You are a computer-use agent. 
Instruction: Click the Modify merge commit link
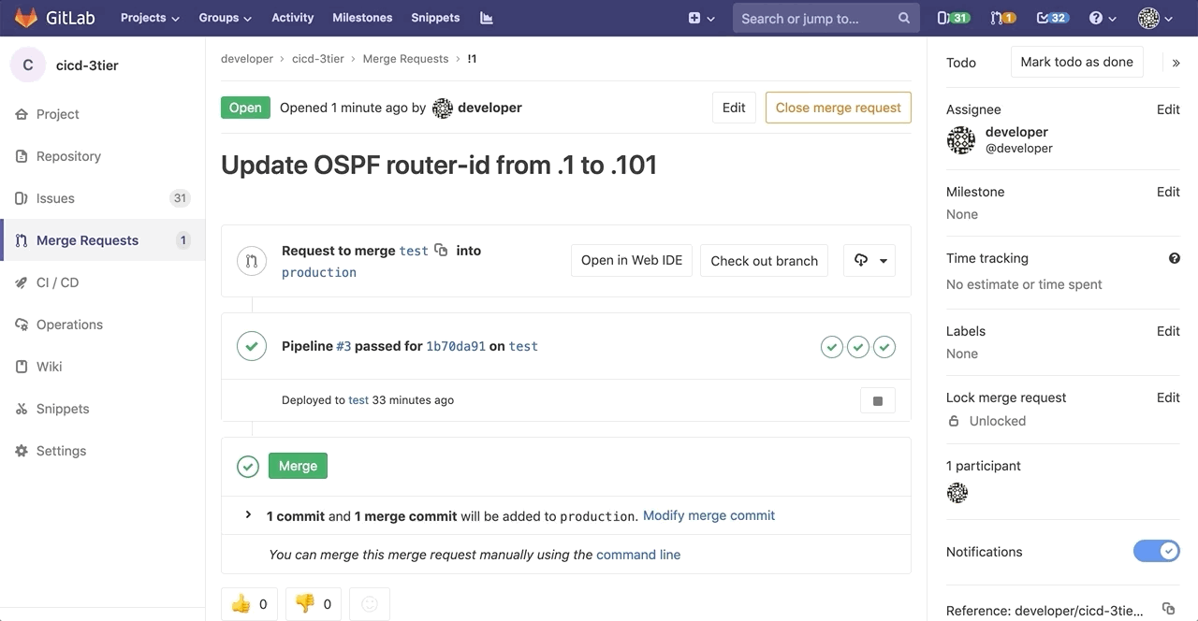point(709,515)
